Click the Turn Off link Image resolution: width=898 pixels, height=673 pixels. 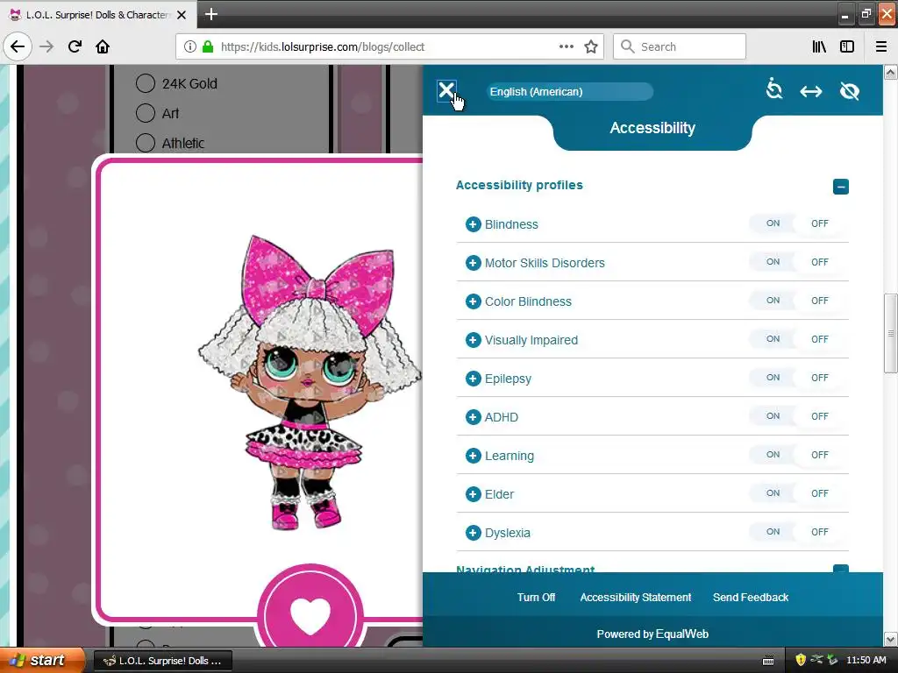[536, 598]
